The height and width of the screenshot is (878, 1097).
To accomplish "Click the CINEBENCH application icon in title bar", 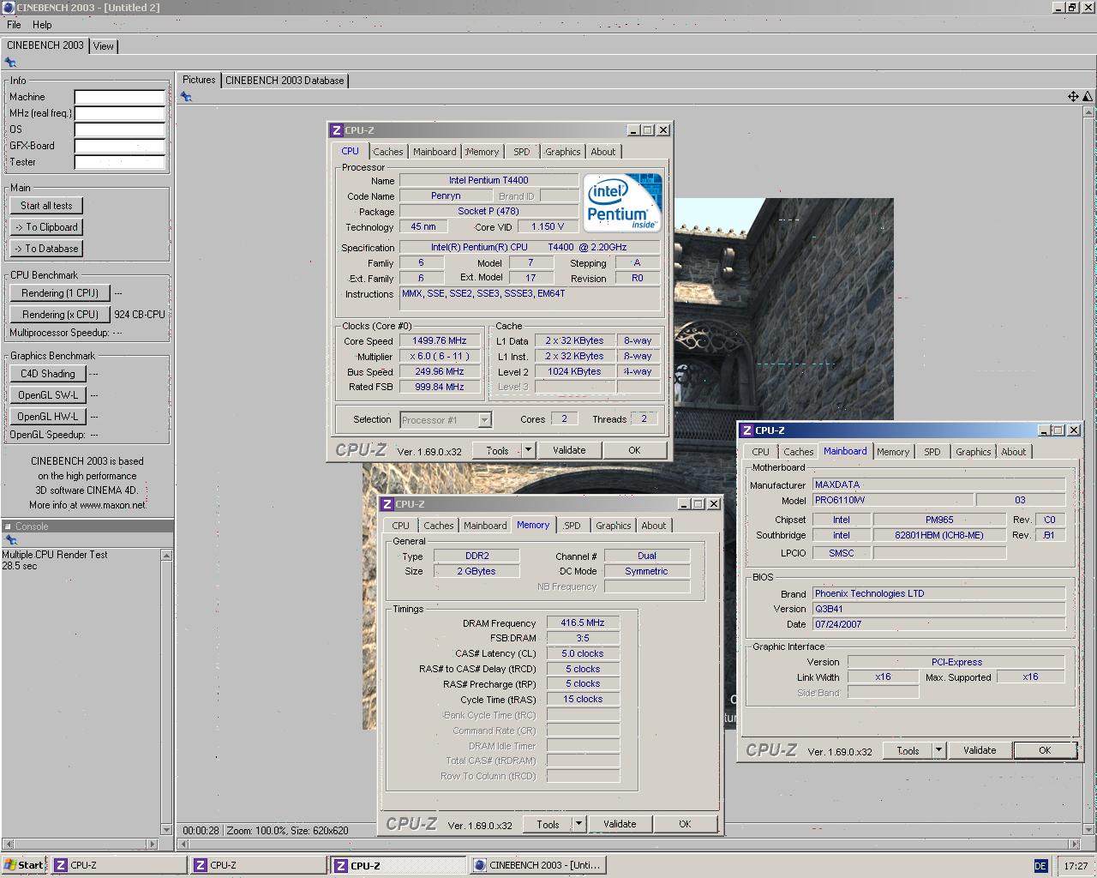I will coord(9,7).
